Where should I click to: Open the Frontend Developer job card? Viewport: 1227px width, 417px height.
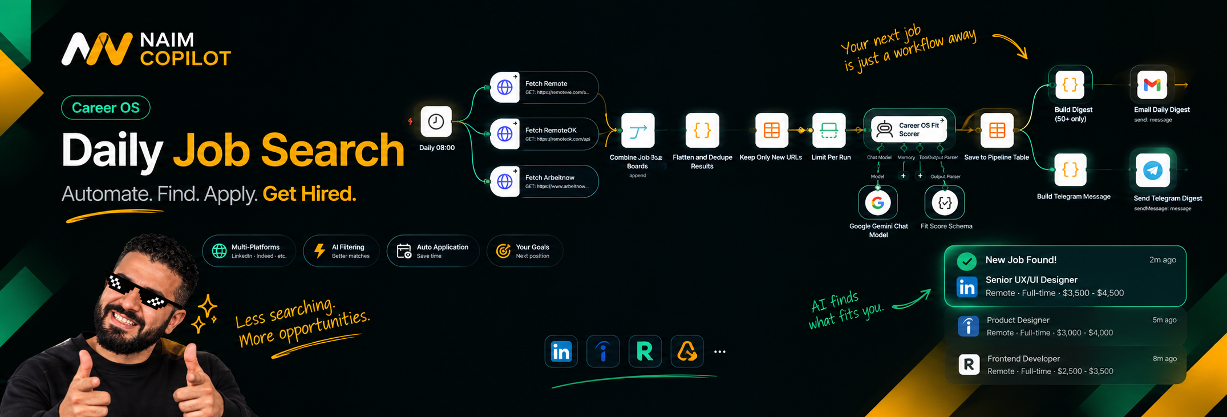pos(1065,365)
